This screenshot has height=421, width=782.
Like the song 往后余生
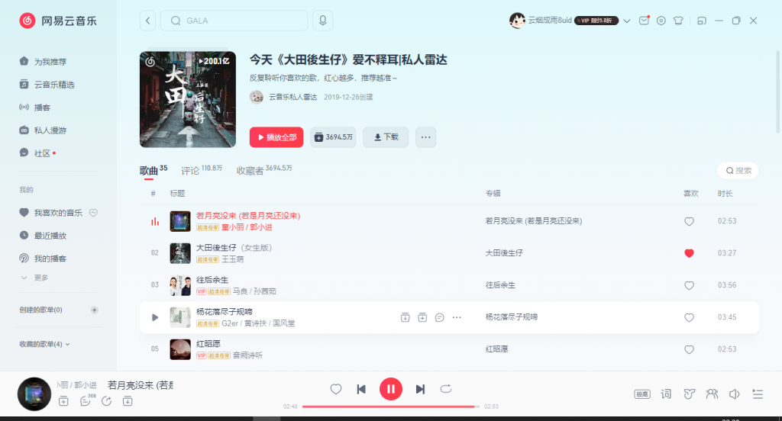[x=690, y=285]
